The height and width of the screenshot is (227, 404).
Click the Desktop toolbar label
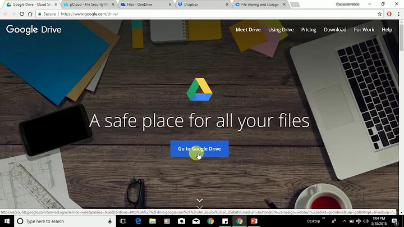click(313, 221)
